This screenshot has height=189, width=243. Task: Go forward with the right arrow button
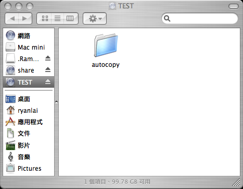point(25,18)
